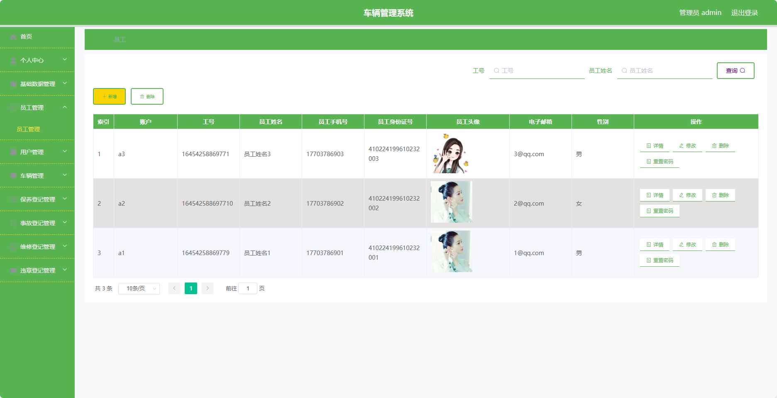Click 删除 for employee a1
777x398 pixels.
coord(720,245)
